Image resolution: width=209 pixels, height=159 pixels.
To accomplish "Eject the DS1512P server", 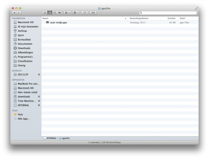I will point(39,74).
